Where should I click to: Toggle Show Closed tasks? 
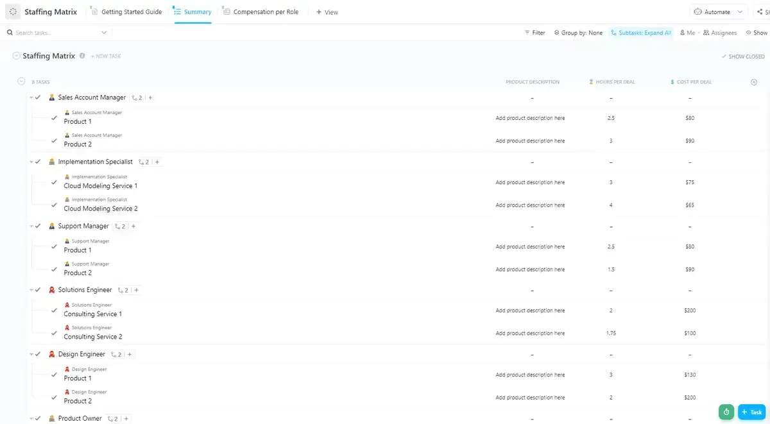pos(743,56)
